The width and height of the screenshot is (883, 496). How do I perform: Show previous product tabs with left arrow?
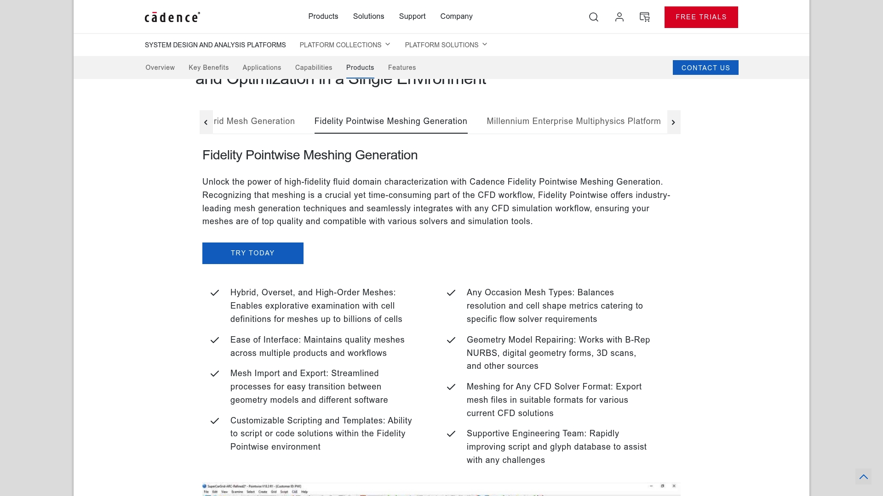[x=206, y=122]
